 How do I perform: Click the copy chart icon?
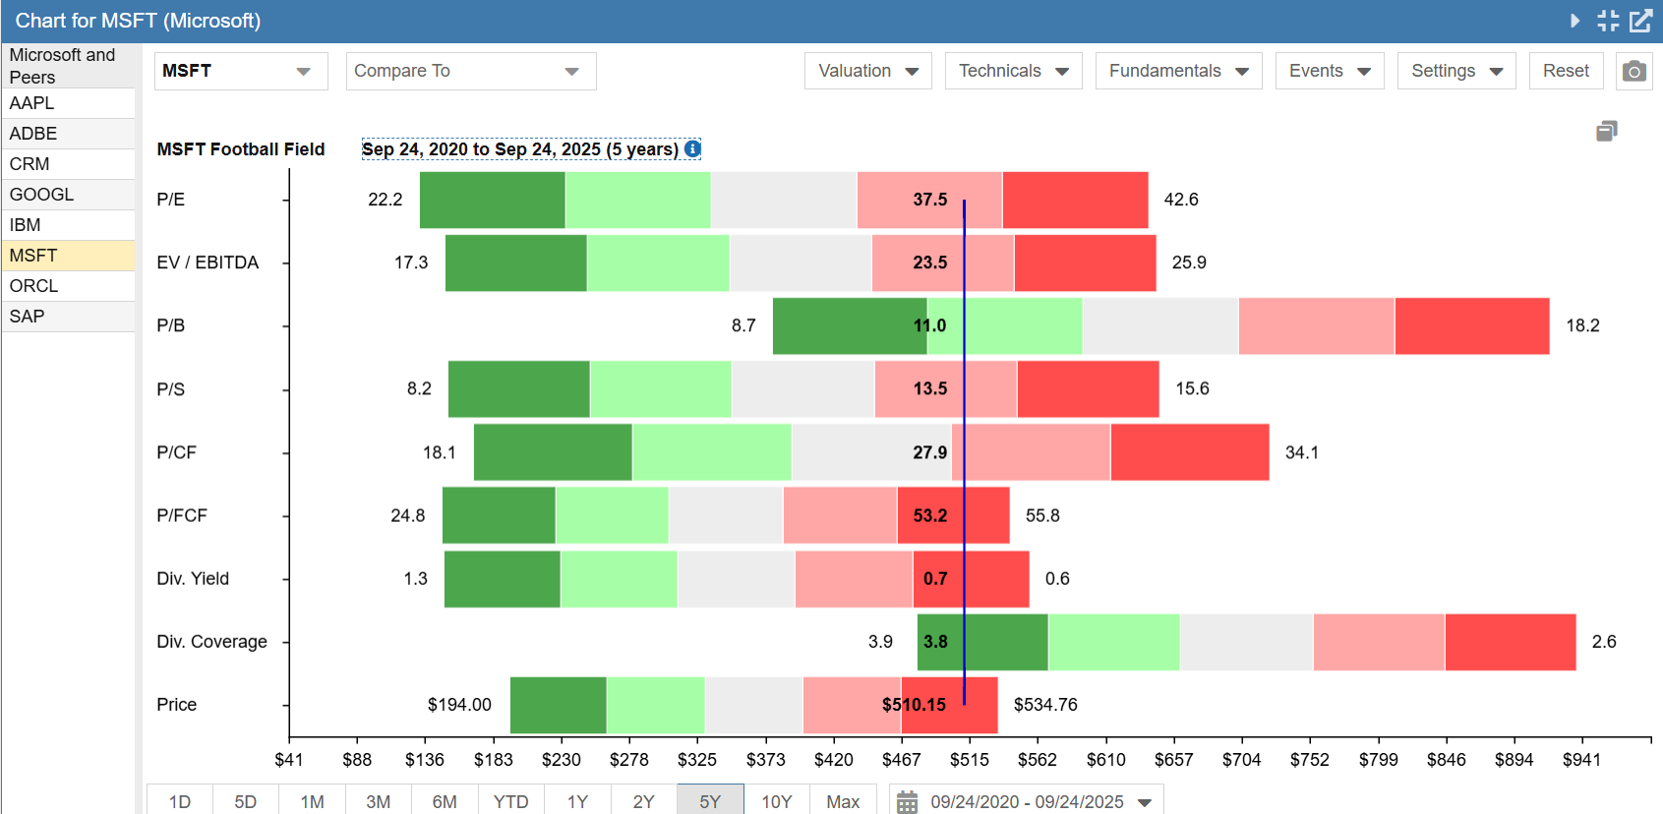pyautogui.click(x=1606, y=131)
